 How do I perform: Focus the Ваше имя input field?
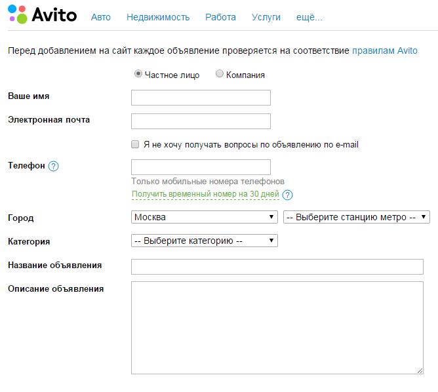[x=201, y=98]
